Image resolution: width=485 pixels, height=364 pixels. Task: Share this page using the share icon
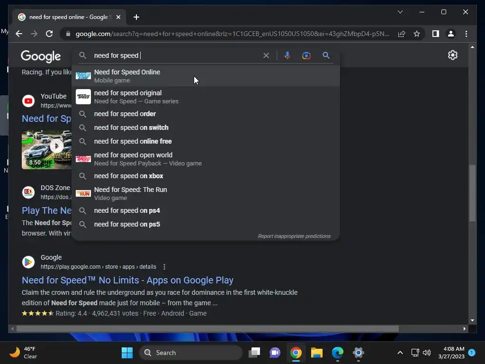pos(402,34)
